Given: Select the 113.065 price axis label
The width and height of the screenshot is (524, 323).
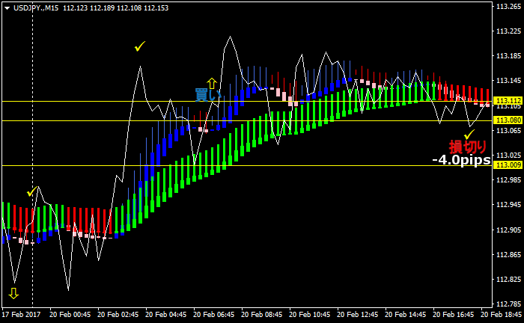Looking at the screenshot, I should tap(508, 130).
